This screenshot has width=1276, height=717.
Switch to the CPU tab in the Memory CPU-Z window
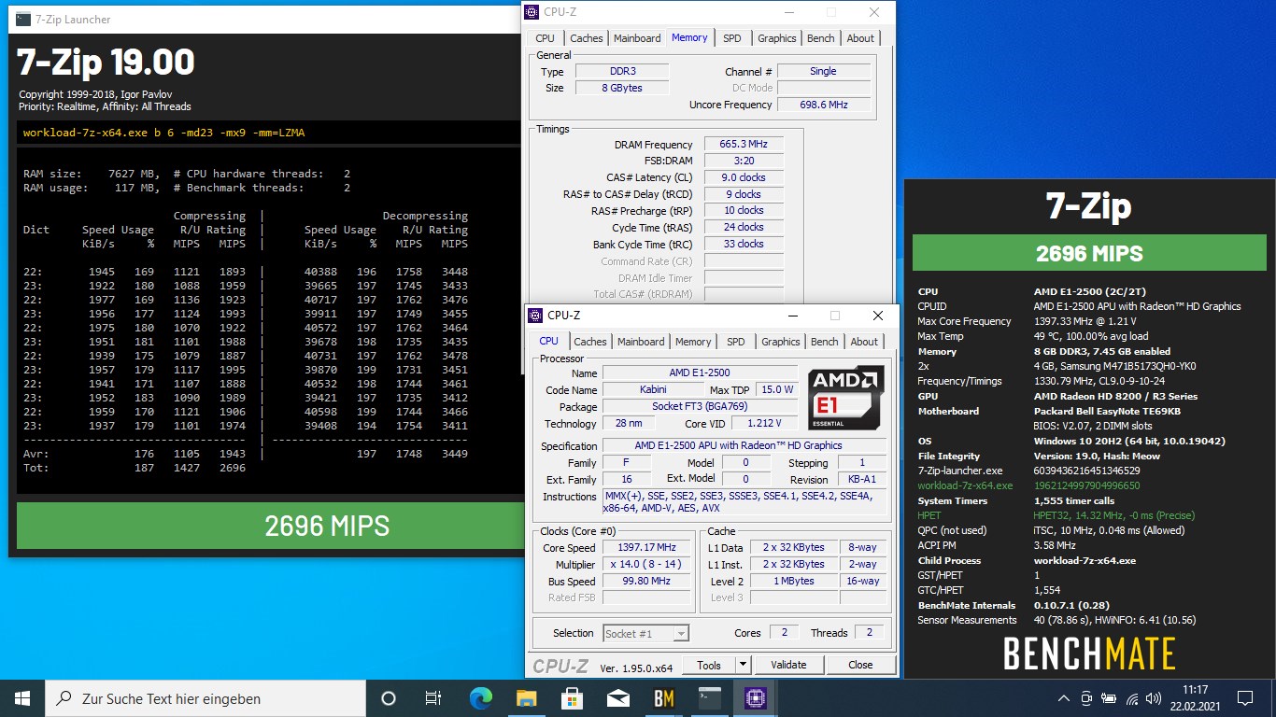[545, 38]
